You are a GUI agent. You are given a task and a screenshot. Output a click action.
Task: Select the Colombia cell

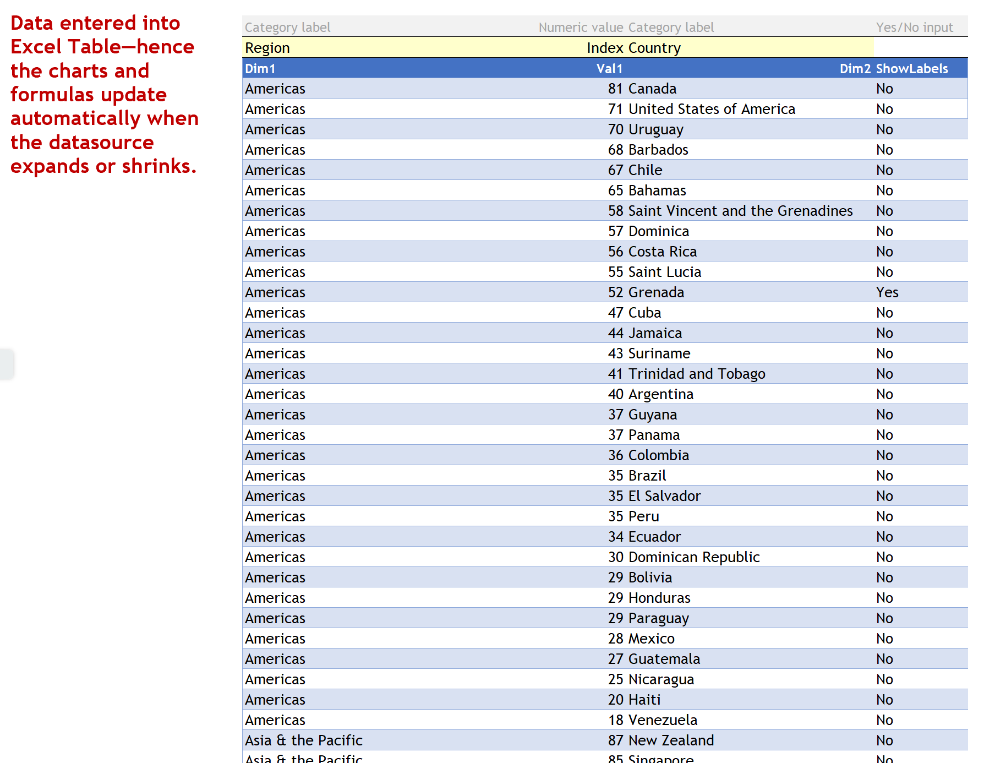[x=750, y=455]
